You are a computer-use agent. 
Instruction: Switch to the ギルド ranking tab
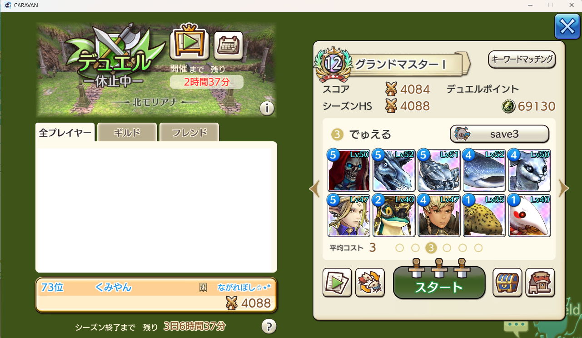[x=127, y=133]
